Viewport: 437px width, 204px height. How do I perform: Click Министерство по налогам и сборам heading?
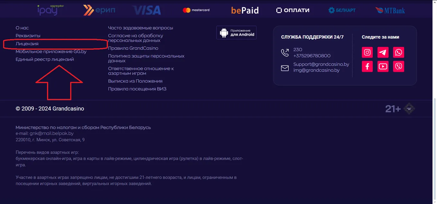pyautogui.click(x=83, y=127)
